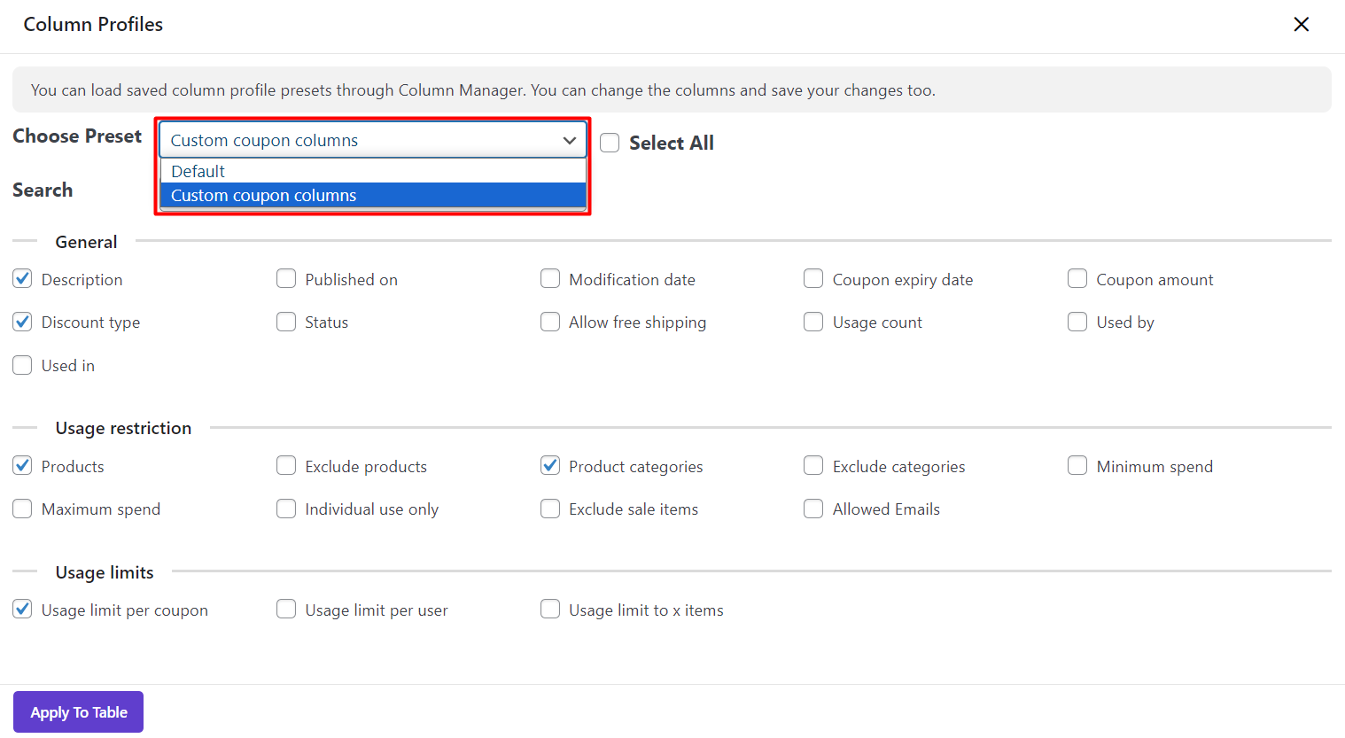Viewport: 1345px width, 738px height.
Task: Check the Status column box
Action: tap(286, 322)
